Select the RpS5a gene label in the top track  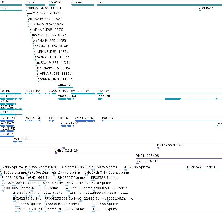click(x=29, y=2)
